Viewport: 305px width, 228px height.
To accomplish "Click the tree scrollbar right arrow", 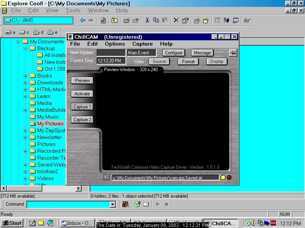I will tap(79, 188).
